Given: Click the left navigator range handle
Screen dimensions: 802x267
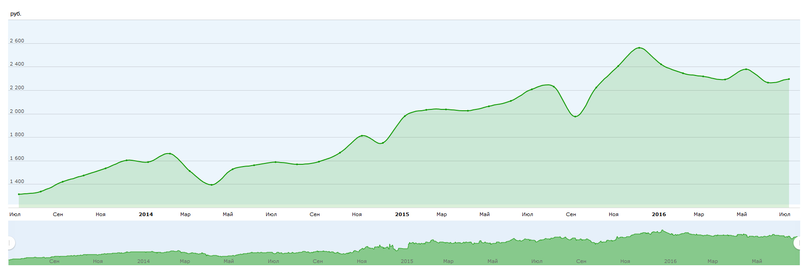Looking at the screenshot, I should coord(10,243).
